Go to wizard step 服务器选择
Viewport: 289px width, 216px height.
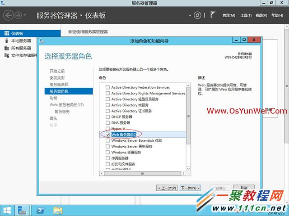click(59, 85)
